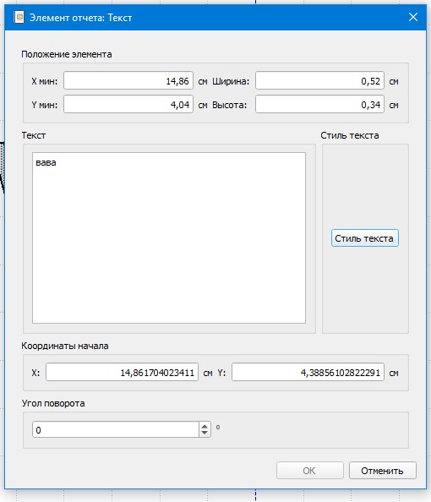Image resolution: width=431 pixels, height=502 pixels.
Task: Click the Угол поворота value field
Action: pyautogui.click(x=116, y=429)
